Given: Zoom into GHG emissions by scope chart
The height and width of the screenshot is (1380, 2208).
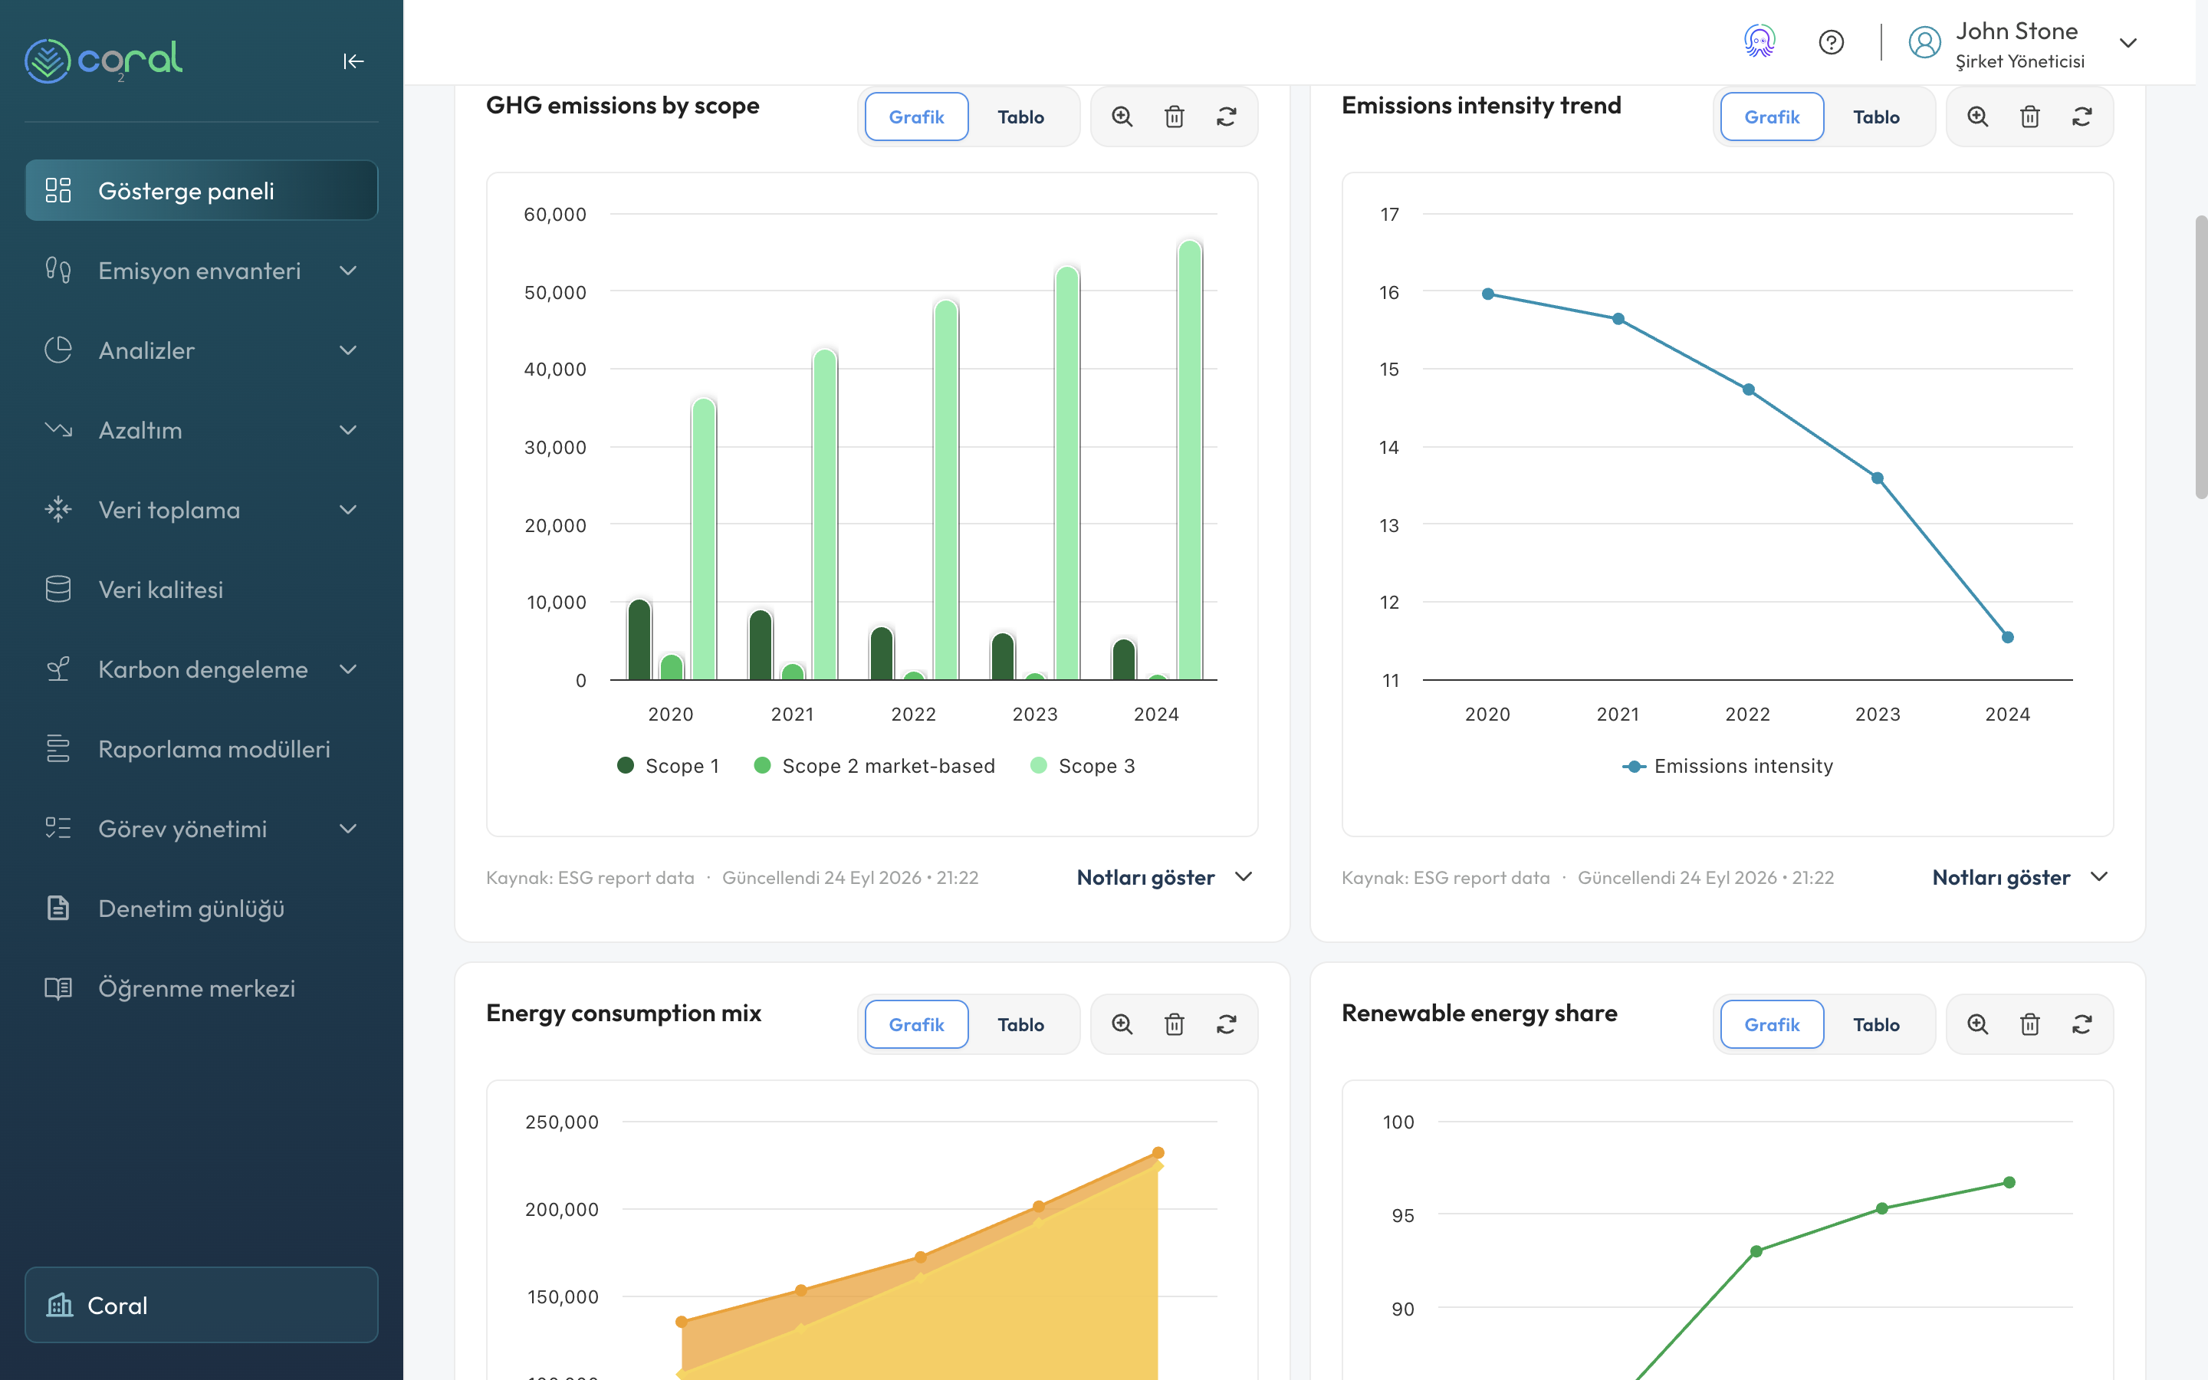Looking at the screenshot, I should [x=1122, y=117].
